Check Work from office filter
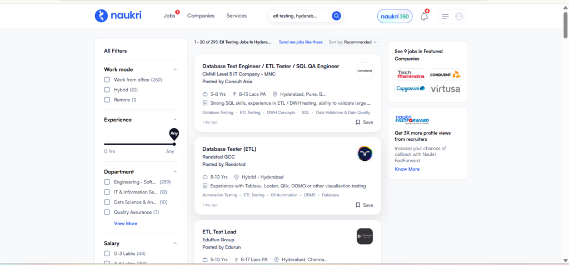Viewport: 569px width, 265px height. pyautogui.click(x=107, y=80)
